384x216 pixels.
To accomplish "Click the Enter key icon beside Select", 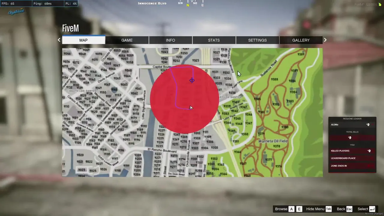I will [372, 209].
